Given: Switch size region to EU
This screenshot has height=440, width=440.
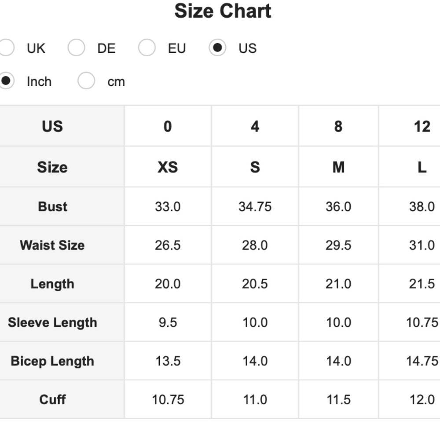Looking at the screenshot, I should 147,48.
